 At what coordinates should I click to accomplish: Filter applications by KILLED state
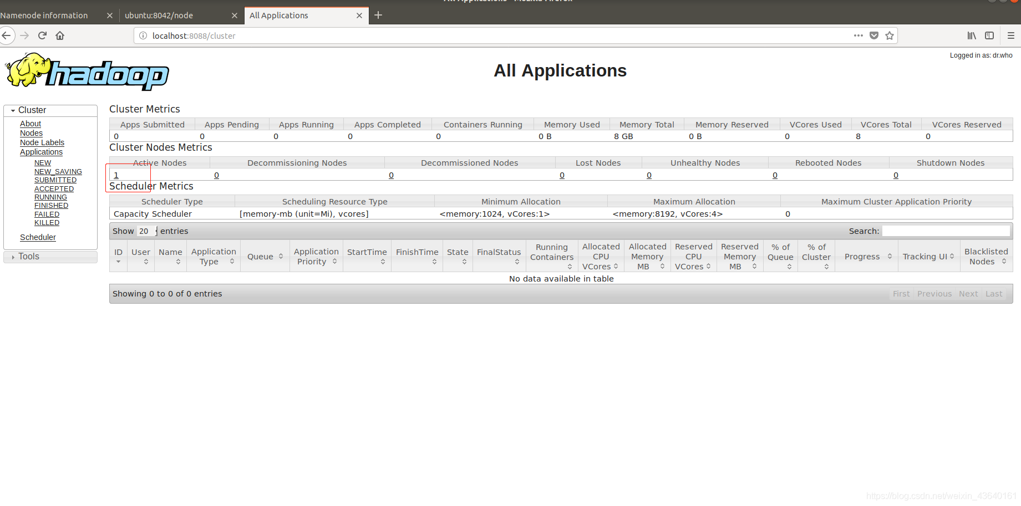pos(47,223)
